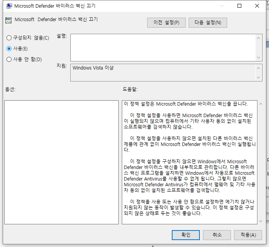Click the empty 옵션 options pane
The image size is (269, 247).
coord(61,162)
